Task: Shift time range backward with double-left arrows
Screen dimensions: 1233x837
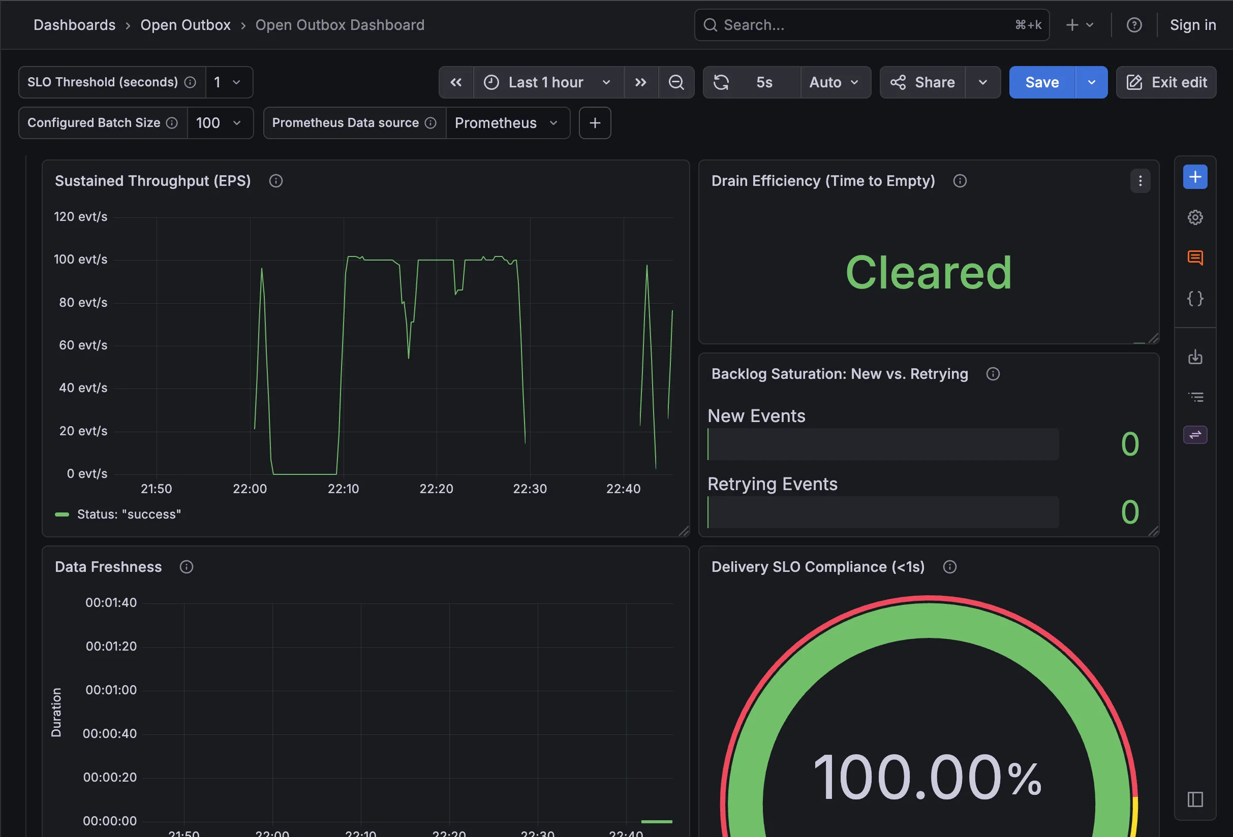Action: pos(456,82)
